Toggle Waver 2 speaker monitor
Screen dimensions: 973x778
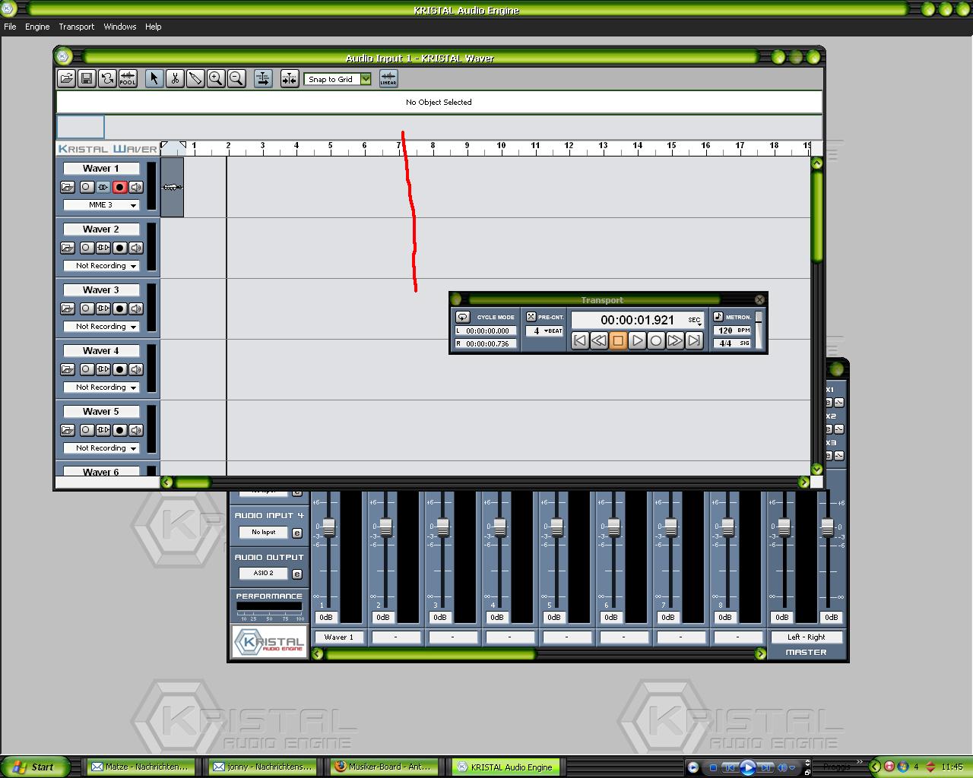[x=136, y=248]
